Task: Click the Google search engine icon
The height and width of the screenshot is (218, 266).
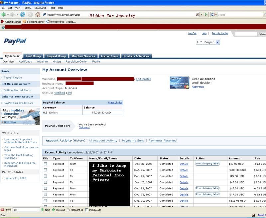Action: (213, 15)
